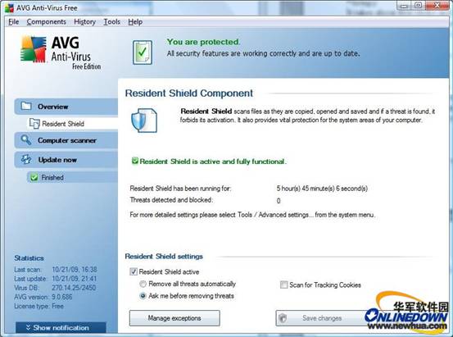The image size is (453, 337).
Task: Click the Last update date value
Action: pyautogui.click(x=75, y=279)
